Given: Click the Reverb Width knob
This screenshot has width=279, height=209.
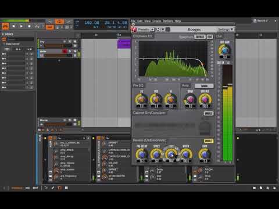Looking at the screenshot, I should click(x=186, y=154).
